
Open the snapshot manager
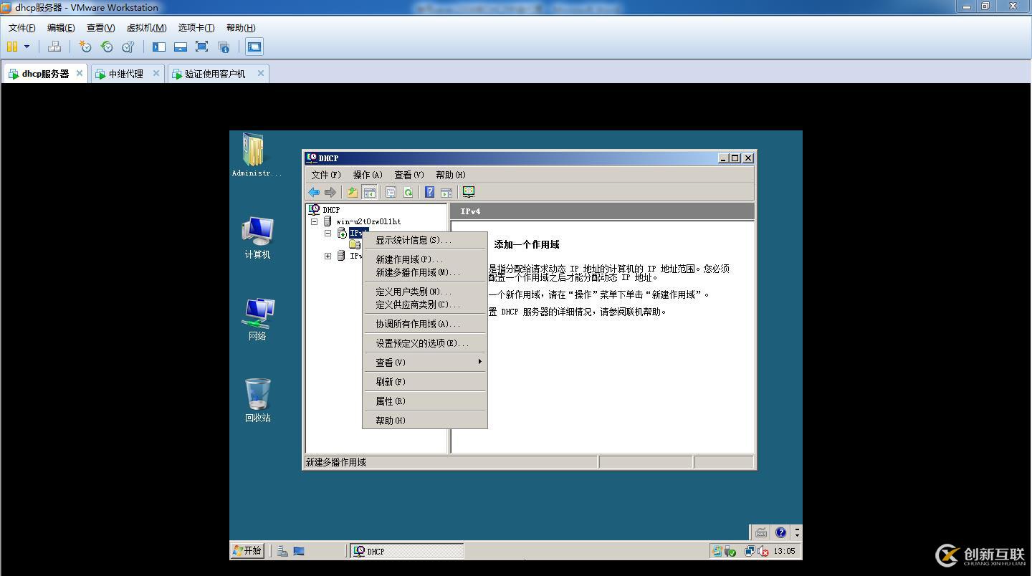pyautogui.click(x=128, y=47)
